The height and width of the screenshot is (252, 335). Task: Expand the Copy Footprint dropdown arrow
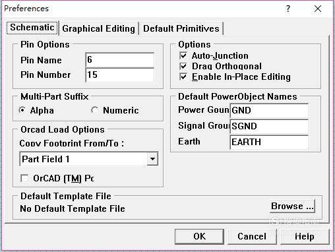coord(152,159)
